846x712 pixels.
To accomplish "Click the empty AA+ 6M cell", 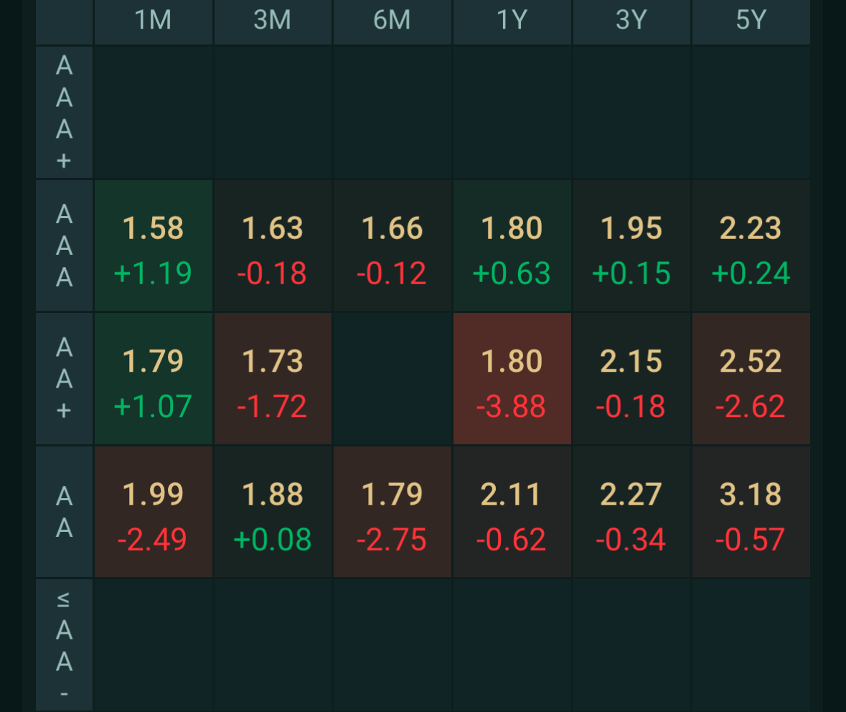I will point(392,378).
